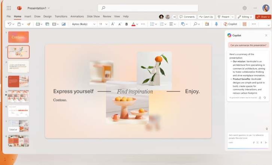Viewport: 272px width, 165px height.
Task: Click the thumbs up icon on Copilot response
Action: pos(260,98)
